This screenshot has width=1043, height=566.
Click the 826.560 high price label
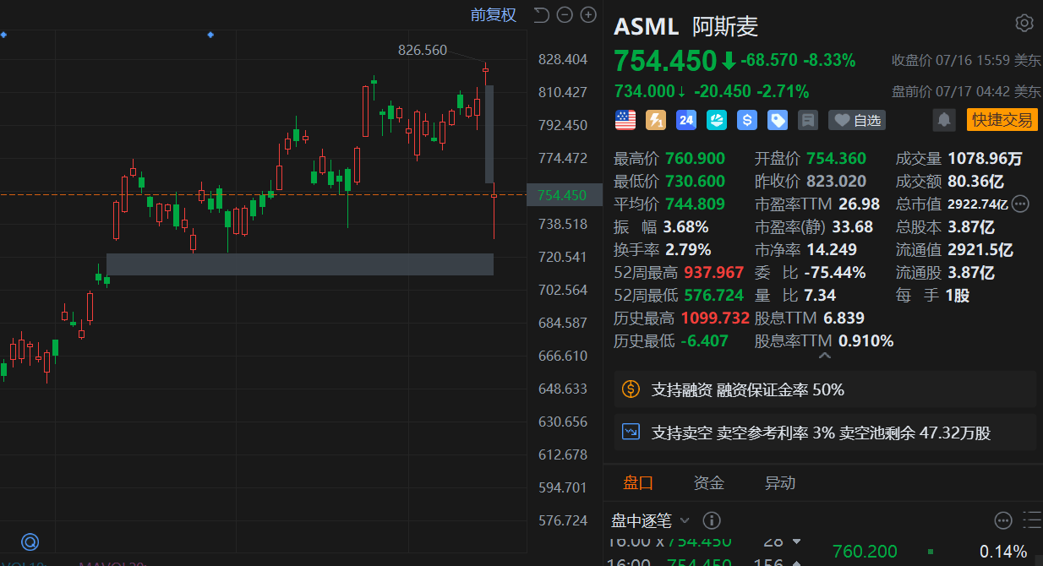(x=423, y=51)
